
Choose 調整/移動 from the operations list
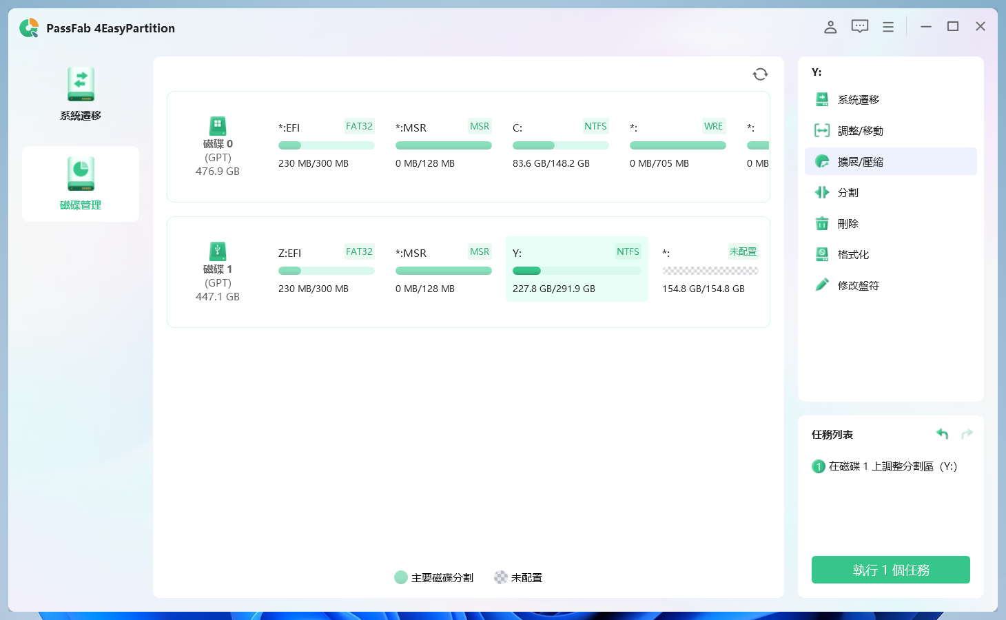coord(860,131)
